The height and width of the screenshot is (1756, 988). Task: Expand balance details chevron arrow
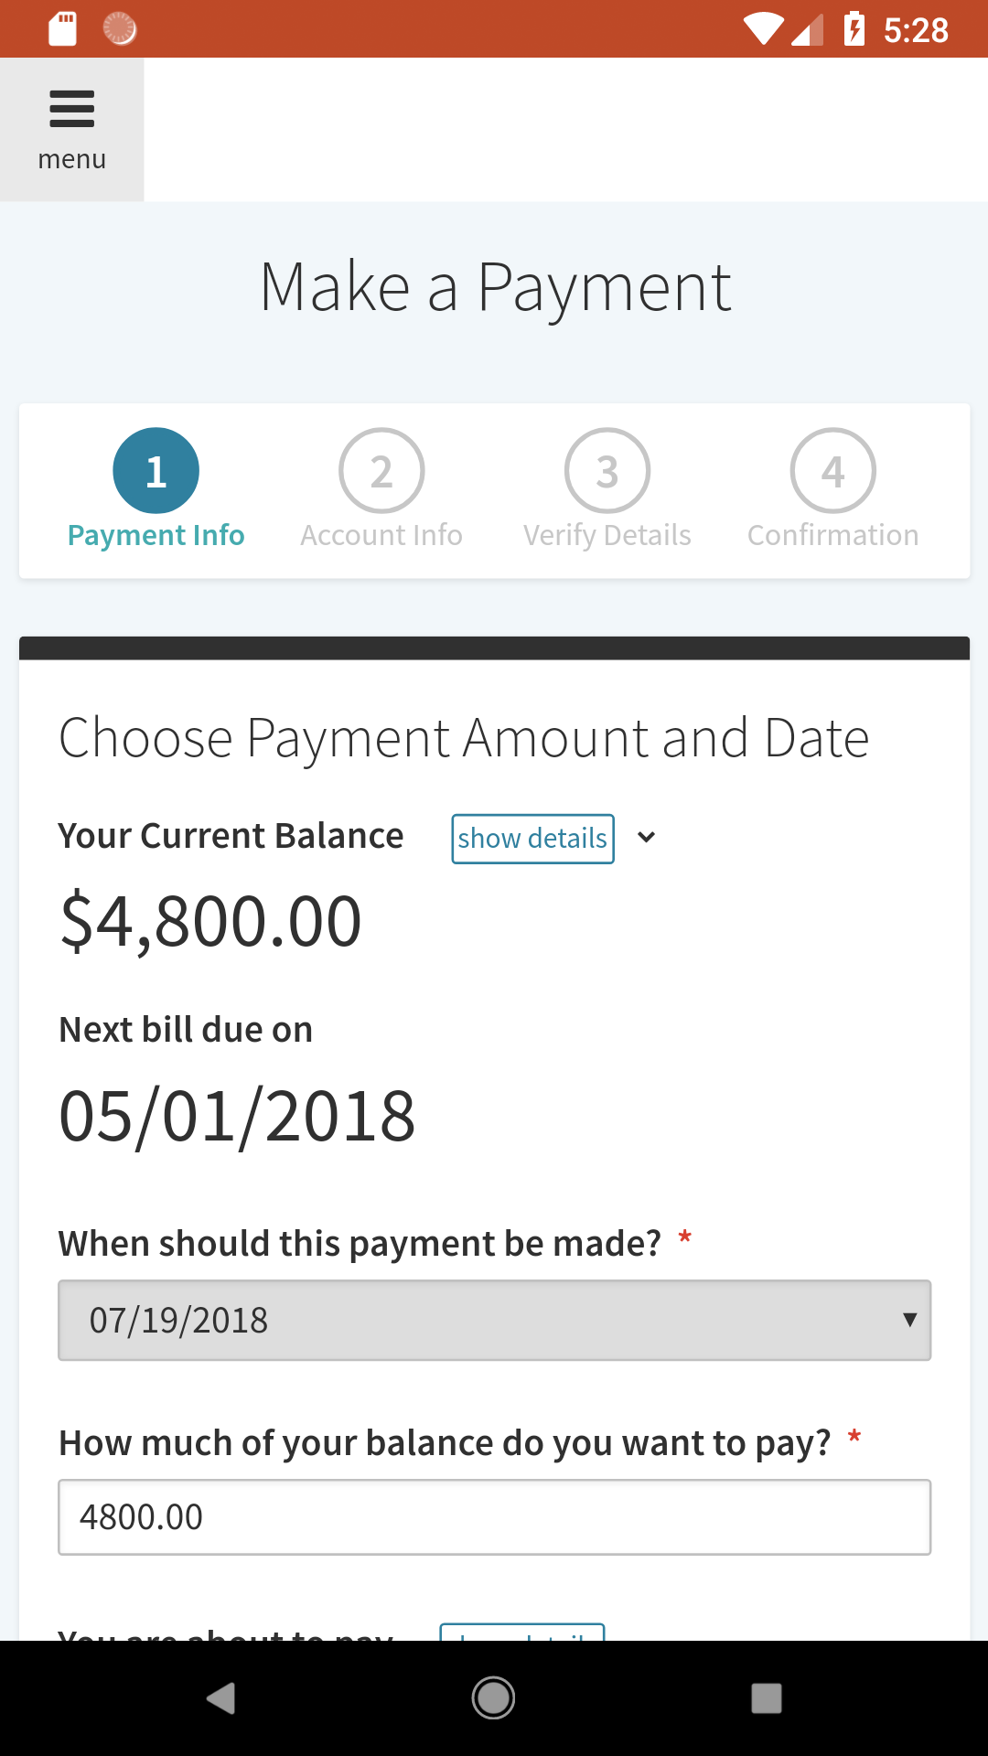(646, 838)
